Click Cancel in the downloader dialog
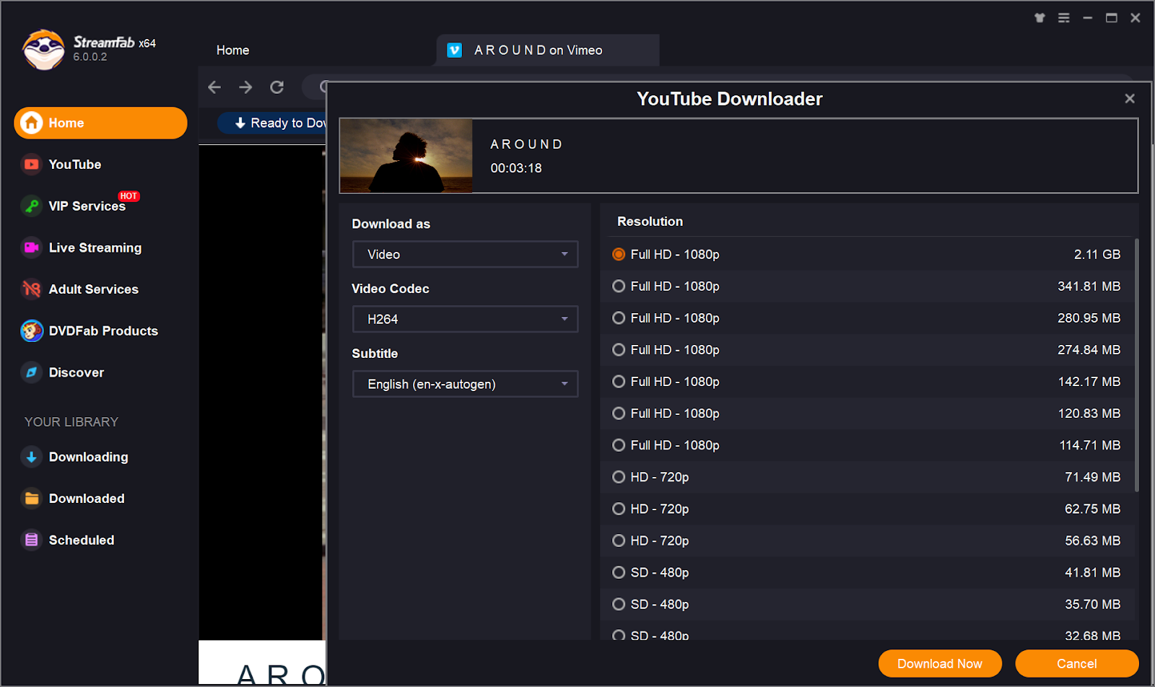 click(1077, 664)
